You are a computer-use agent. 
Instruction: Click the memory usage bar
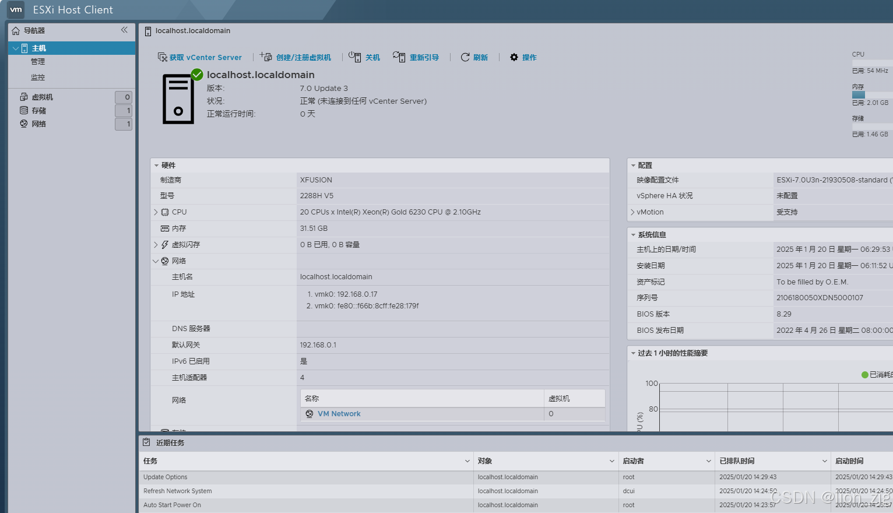[x=872, y=94]
